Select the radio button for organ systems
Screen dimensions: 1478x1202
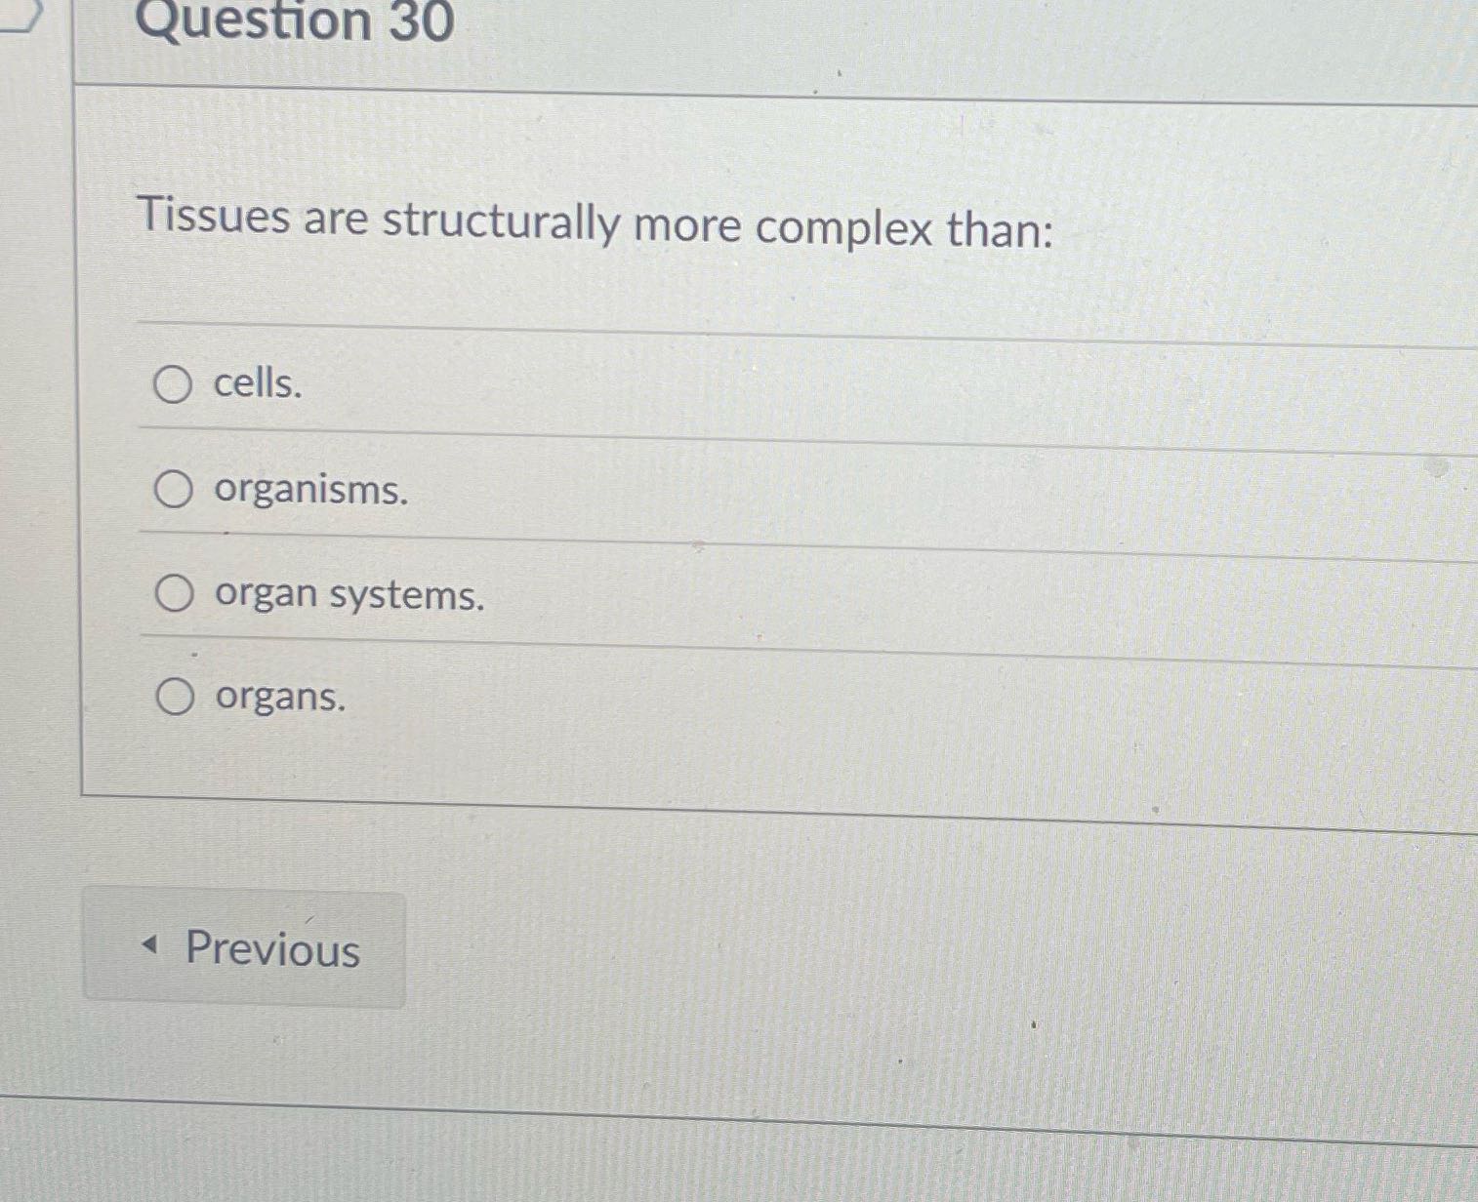point(174,593)
